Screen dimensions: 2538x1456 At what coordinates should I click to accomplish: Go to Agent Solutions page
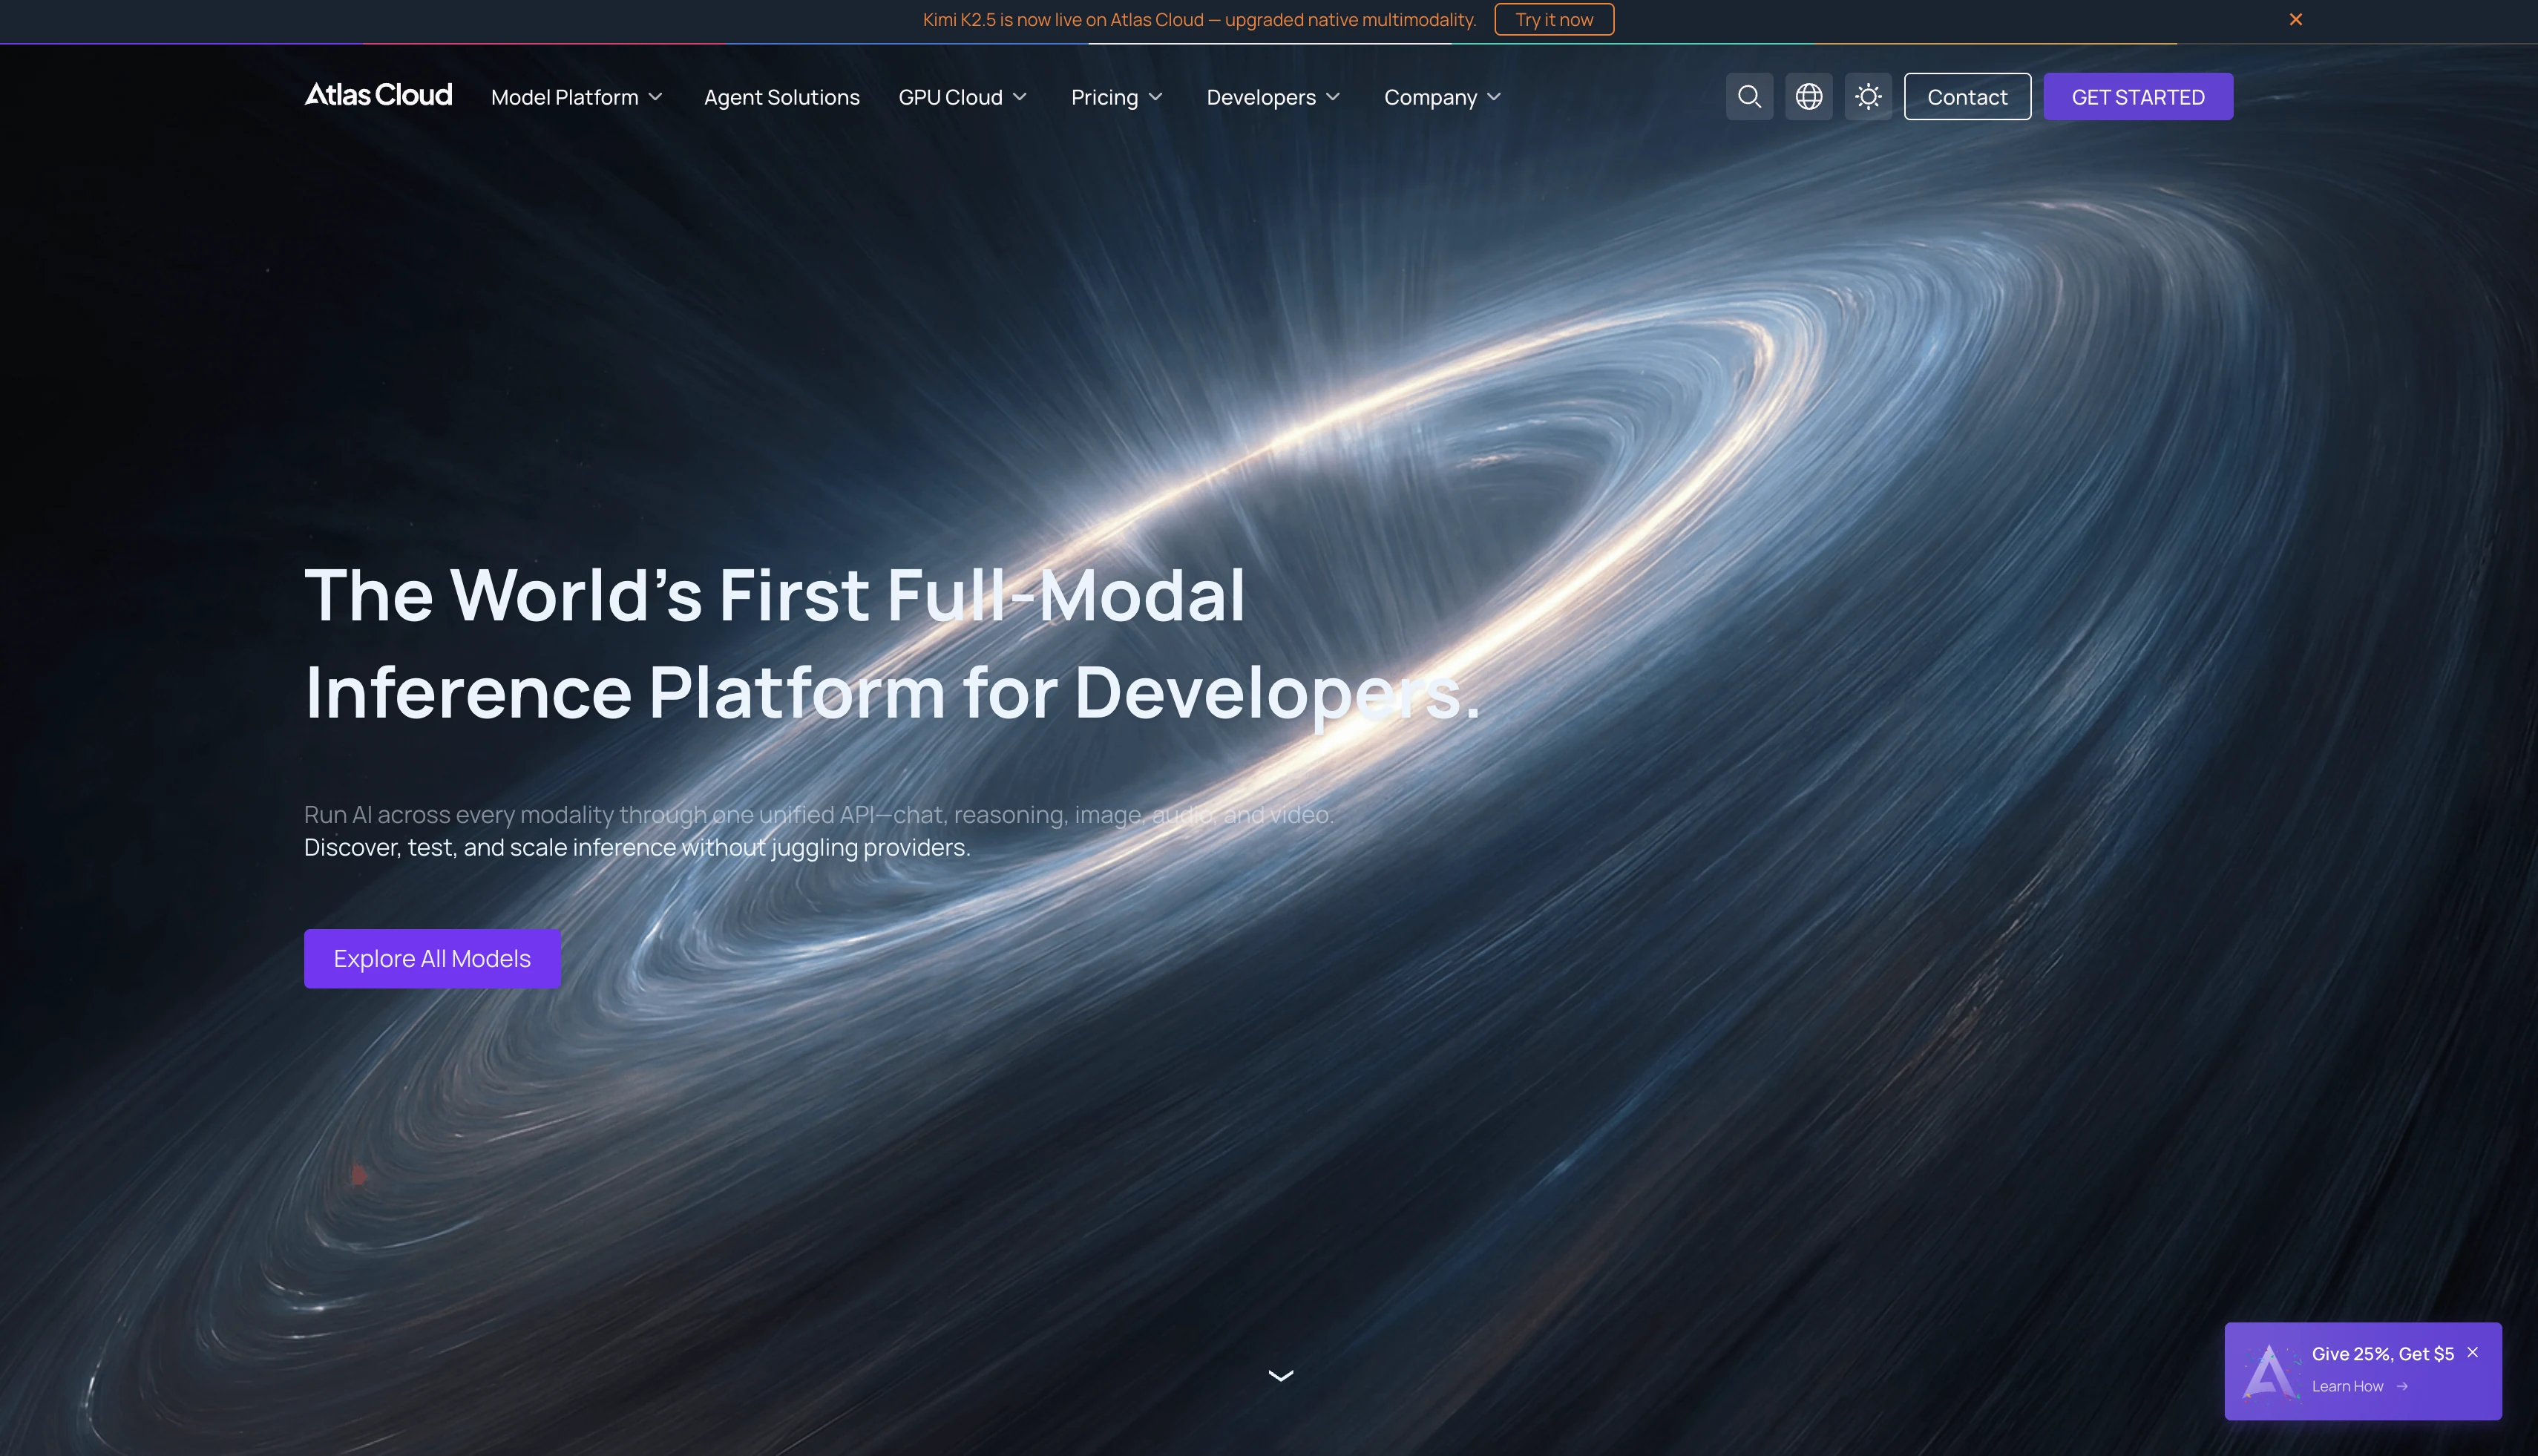[782, 97]
